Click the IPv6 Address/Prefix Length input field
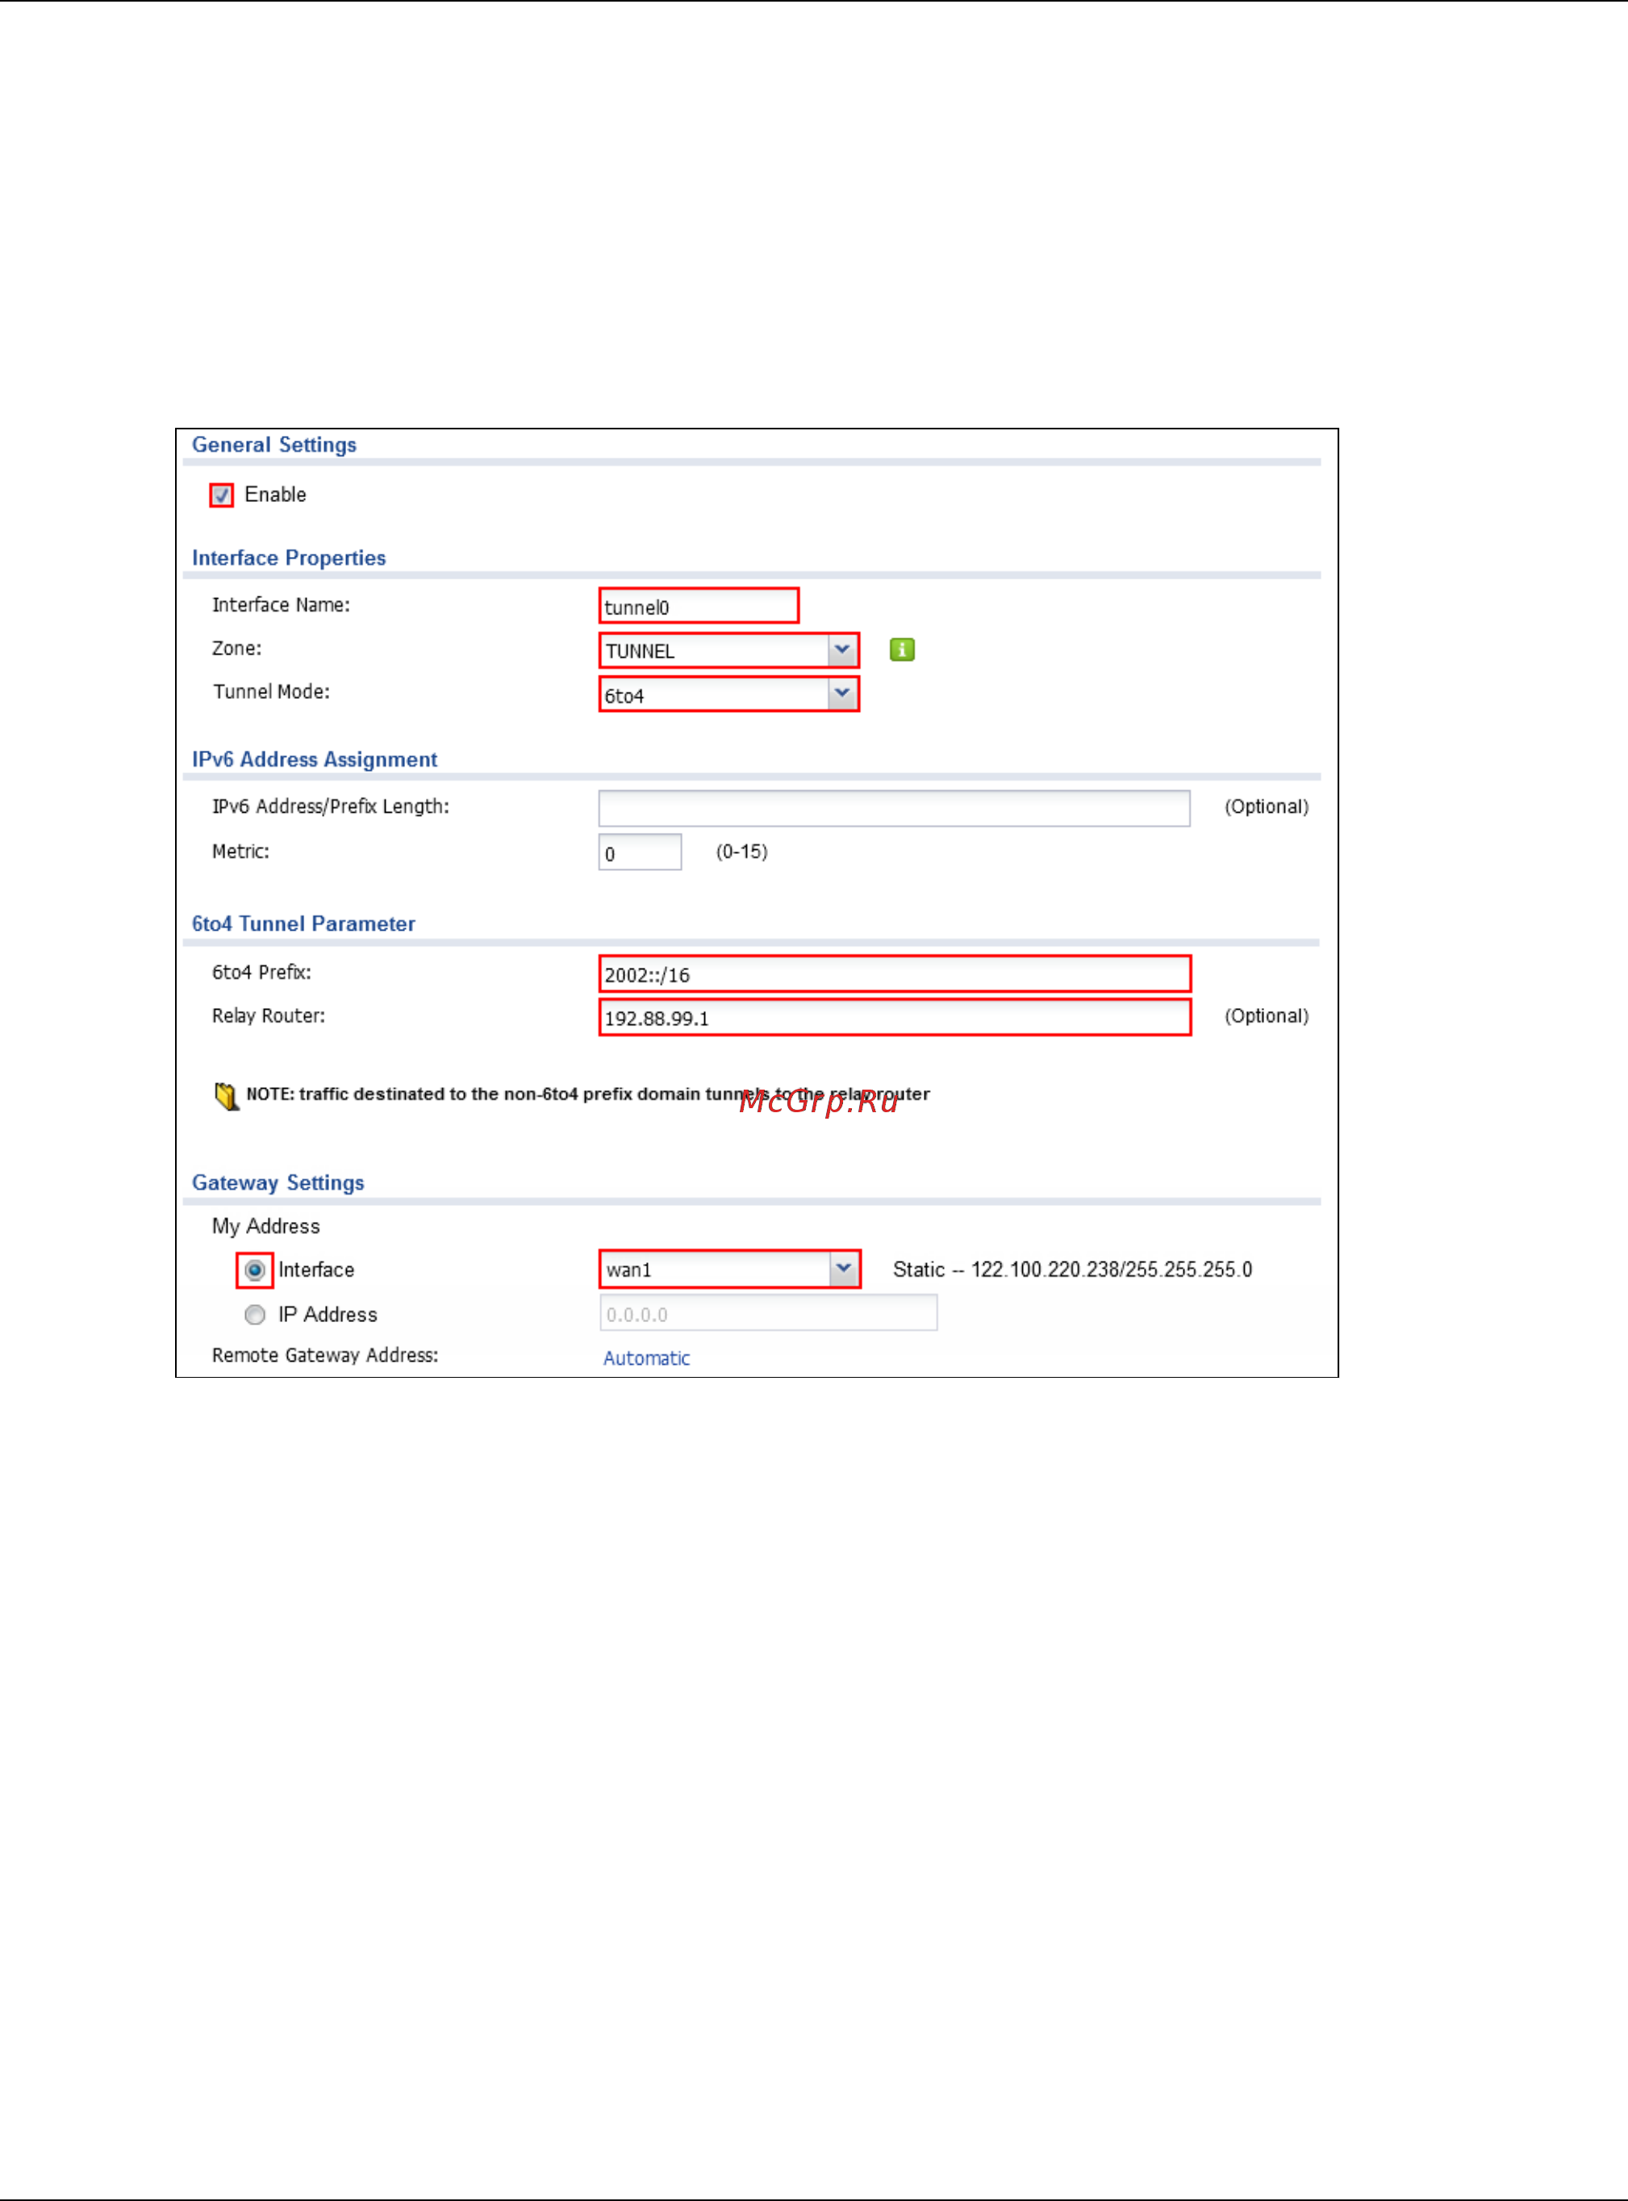Viewport: 1628px width, 2201px height. (894, 808)
